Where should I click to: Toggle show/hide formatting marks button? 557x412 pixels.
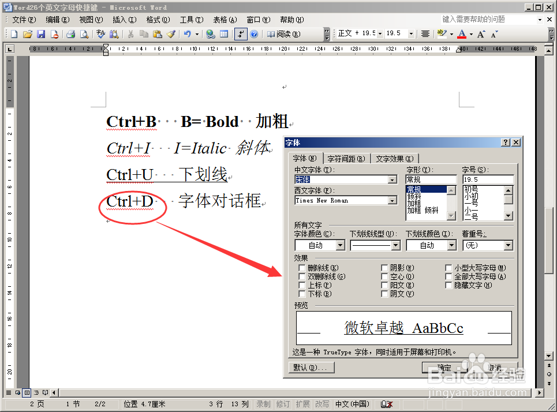point(241,34)
